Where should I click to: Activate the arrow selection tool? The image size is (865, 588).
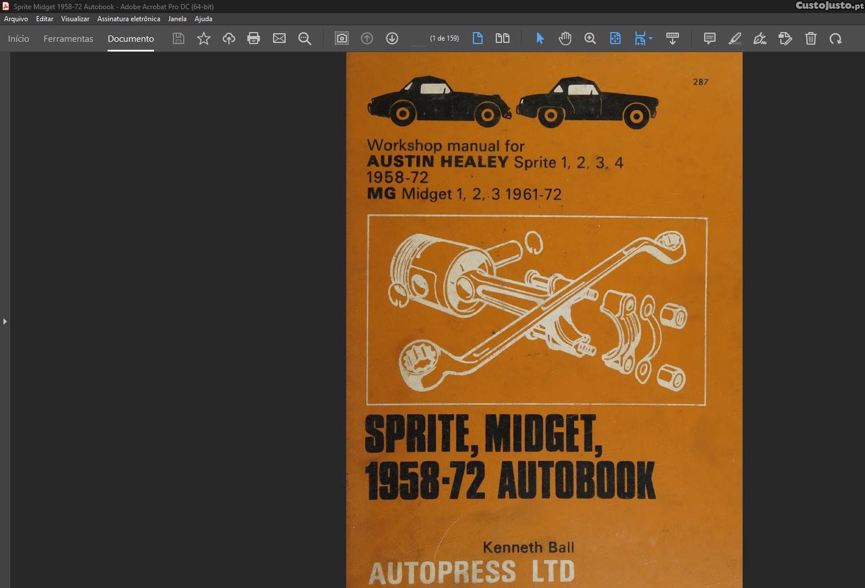(540, 39)
